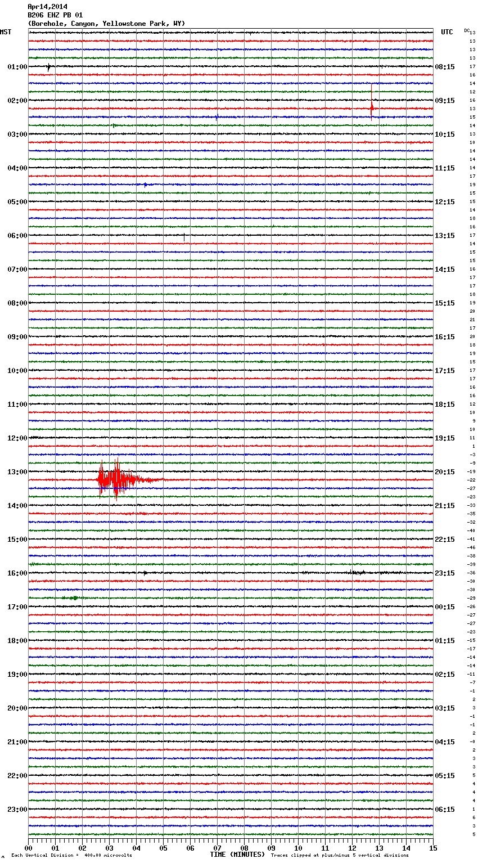Click the '11:00' MST time label

(17, 404)
